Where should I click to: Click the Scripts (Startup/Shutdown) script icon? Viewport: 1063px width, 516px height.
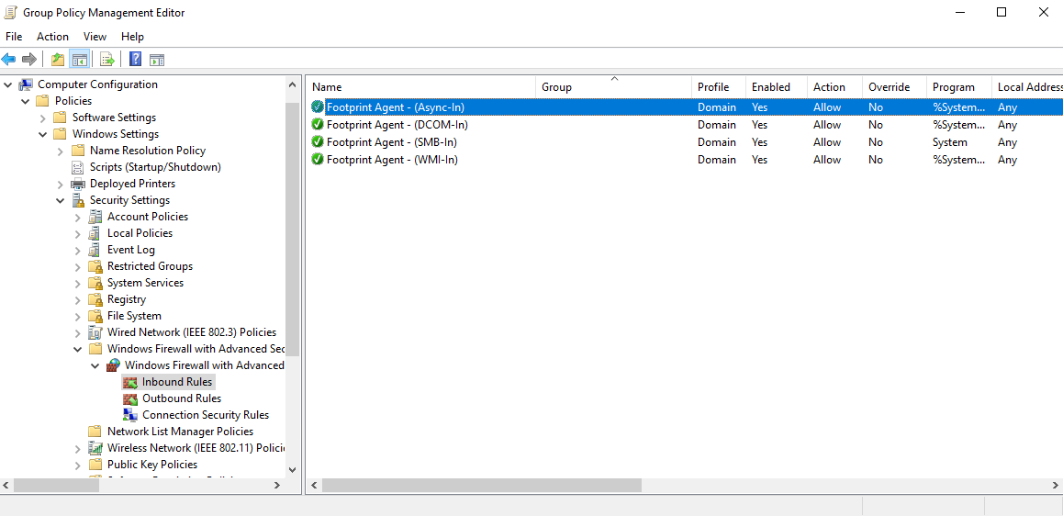click(x=78, y=167)
